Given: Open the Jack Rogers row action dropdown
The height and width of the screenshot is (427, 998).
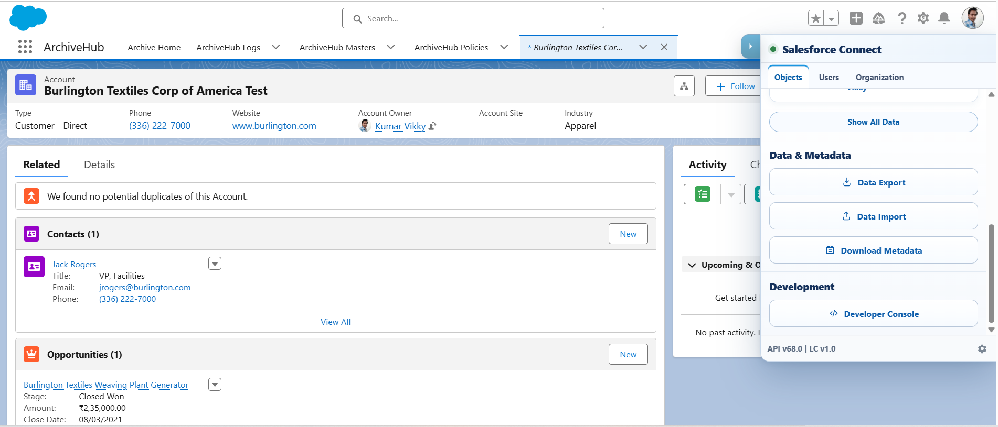Looking at the screenshot, I should click(x=215, y=264).
